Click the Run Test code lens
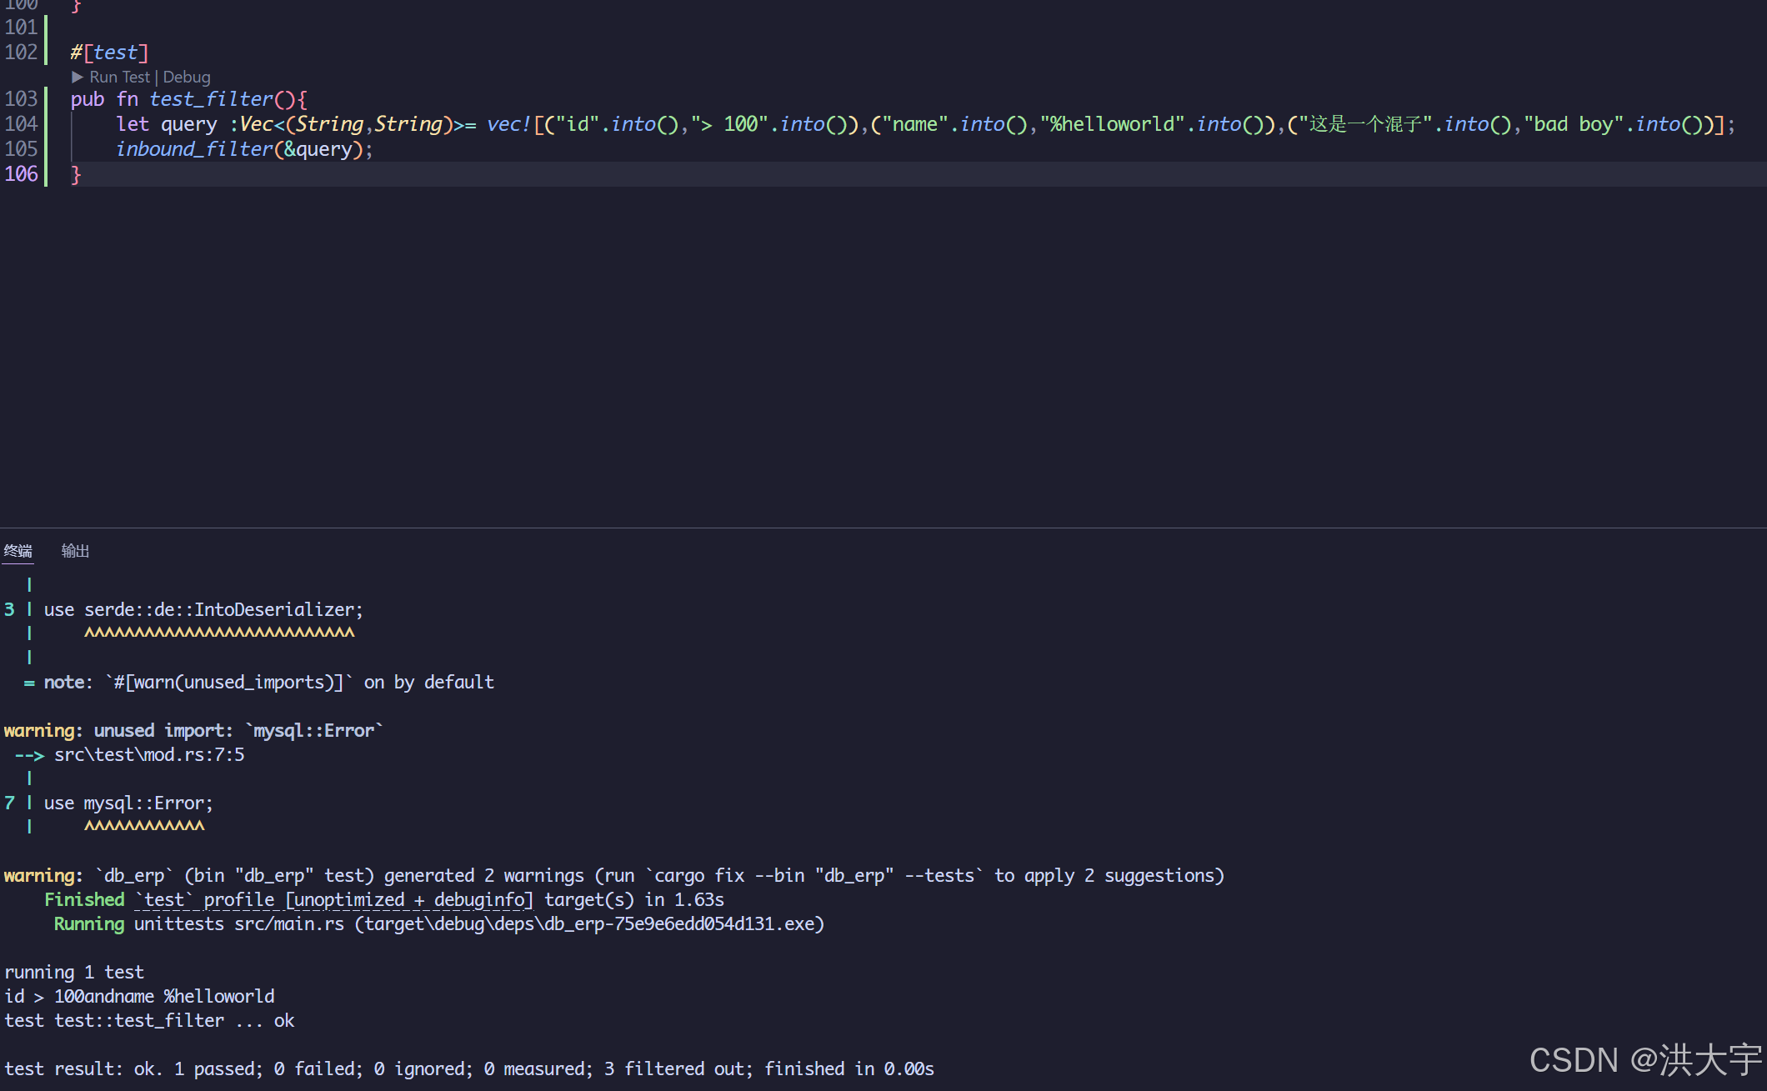The width and height of the screenshot is (1767, 1091). (x=119, y=77)
